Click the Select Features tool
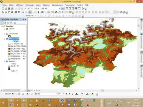Image resolution: width=143 pixels, height=107 pixels. coord(30,12)
